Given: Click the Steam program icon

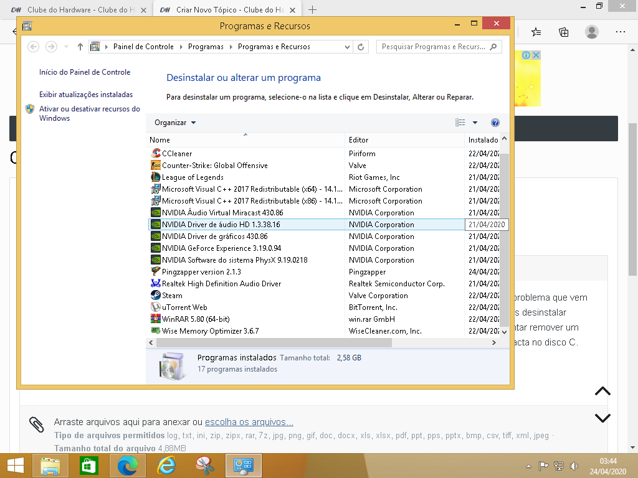Looking at the screenshot, I should [155, 295].
